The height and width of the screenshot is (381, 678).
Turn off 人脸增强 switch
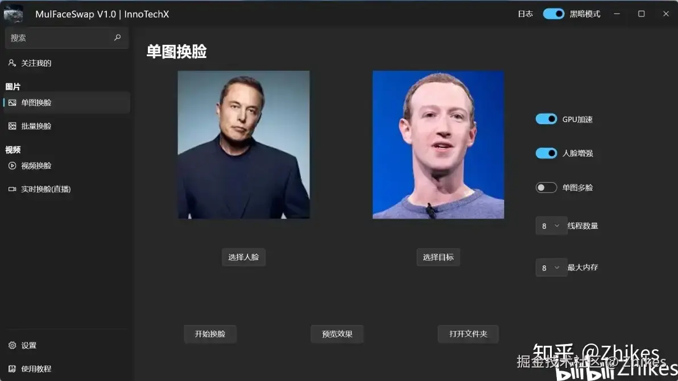pos(546,153)
